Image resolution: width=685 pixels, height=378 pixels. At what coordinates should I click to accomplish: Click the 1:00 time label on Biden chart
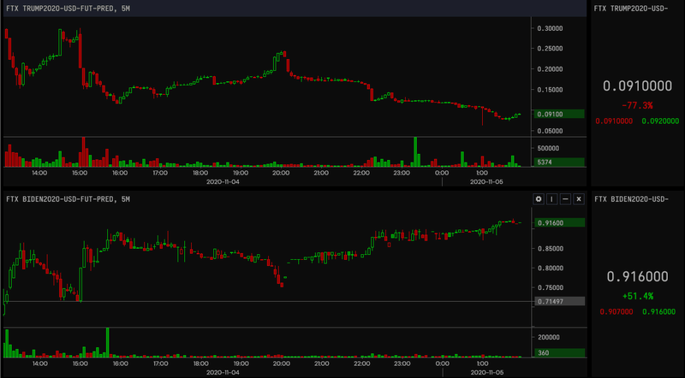tap(482, 363)
